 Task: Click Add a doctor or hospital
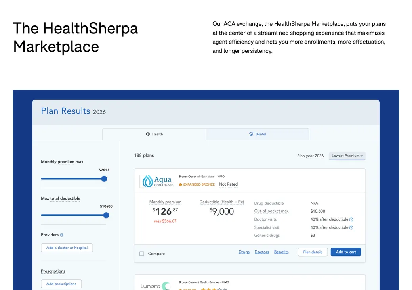pyautogui.click(x=67, y=248)
